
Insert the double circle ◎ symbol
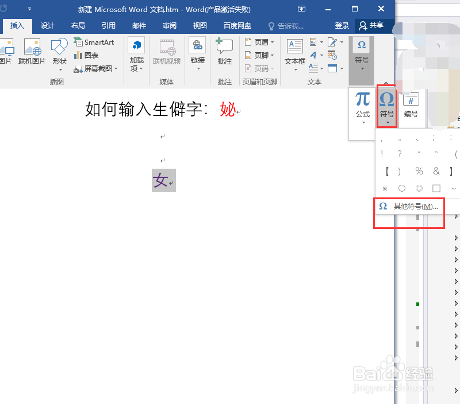tap(419, 188)
